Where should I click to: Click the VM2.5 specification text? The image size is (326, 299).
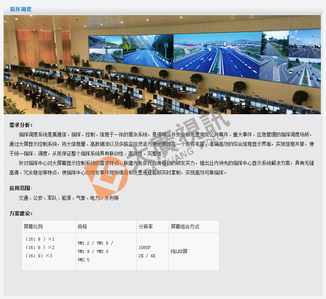pyautogui.click(x=84, y=260)
